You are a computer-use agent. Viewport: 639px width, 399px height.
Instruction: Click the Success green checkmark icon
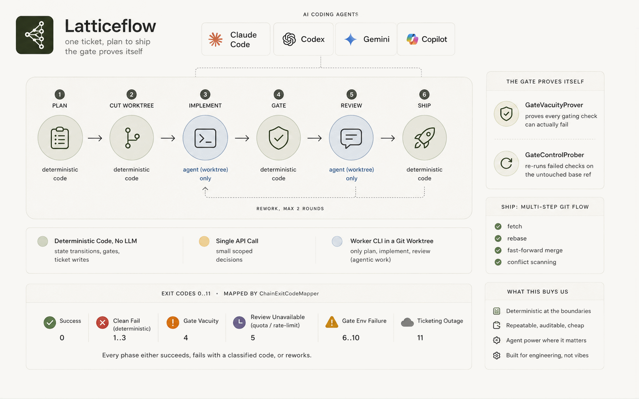click(x=50, y=322)
